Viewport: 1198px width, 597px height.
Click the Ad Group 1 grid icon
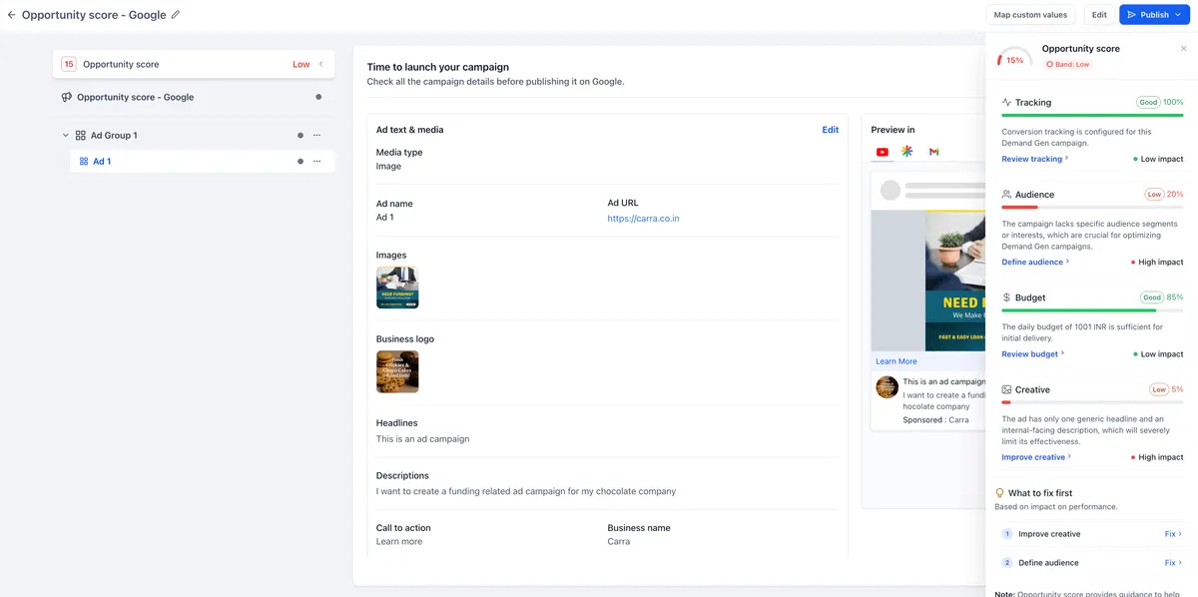(x=80, y=135)
